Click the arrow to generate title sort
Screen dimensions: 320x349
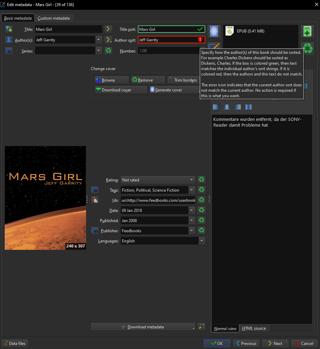(108, 29)
